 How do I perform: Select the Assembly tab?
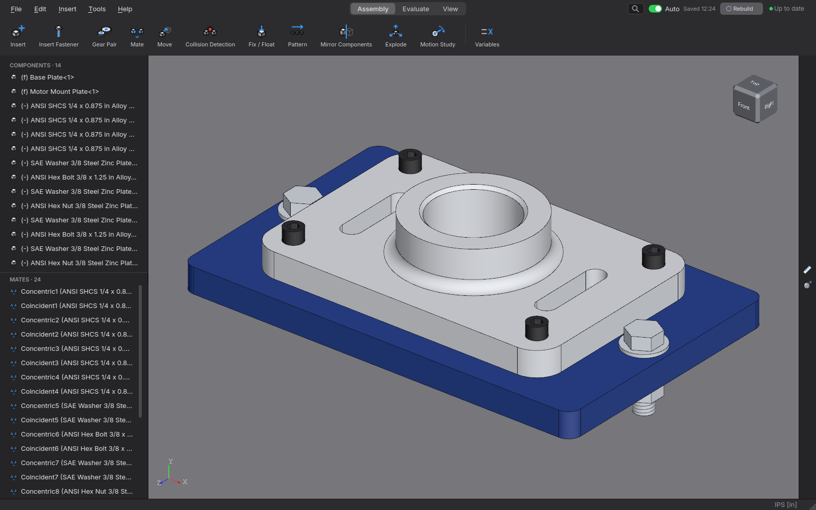point(373,9)
